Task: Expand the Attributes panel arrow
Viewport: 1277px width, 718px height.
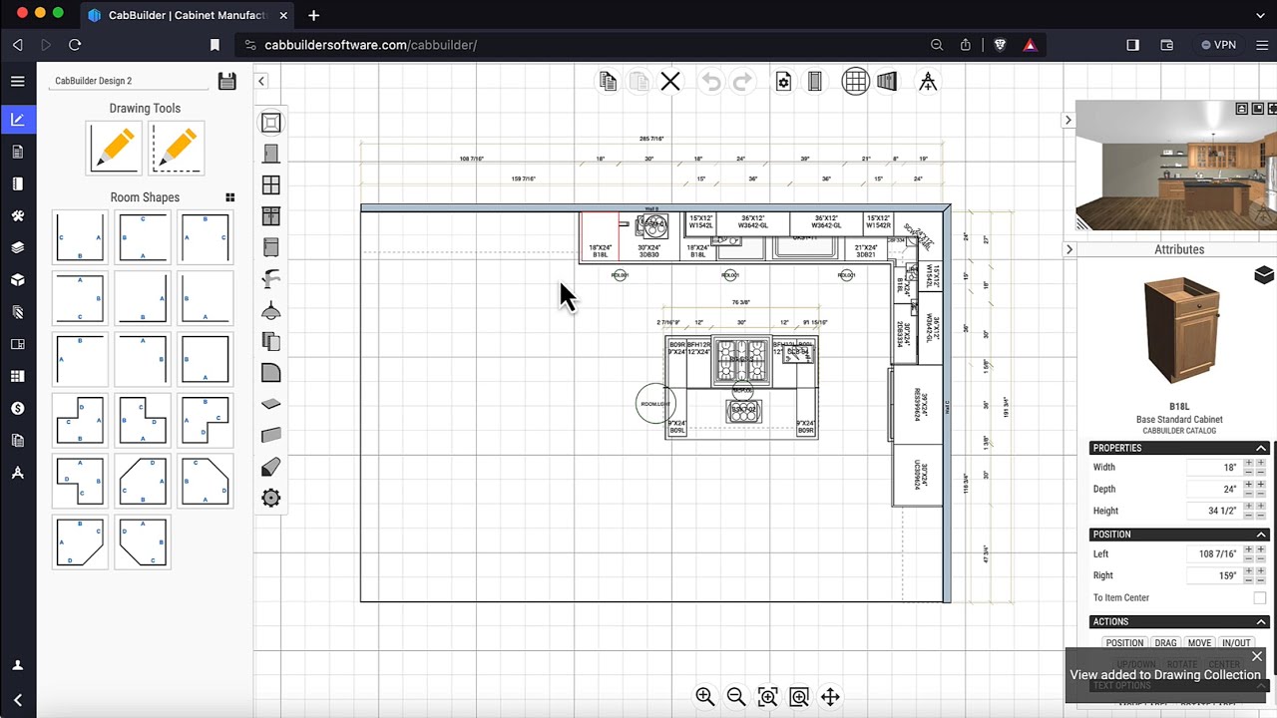Action: tap(1068, 249)
